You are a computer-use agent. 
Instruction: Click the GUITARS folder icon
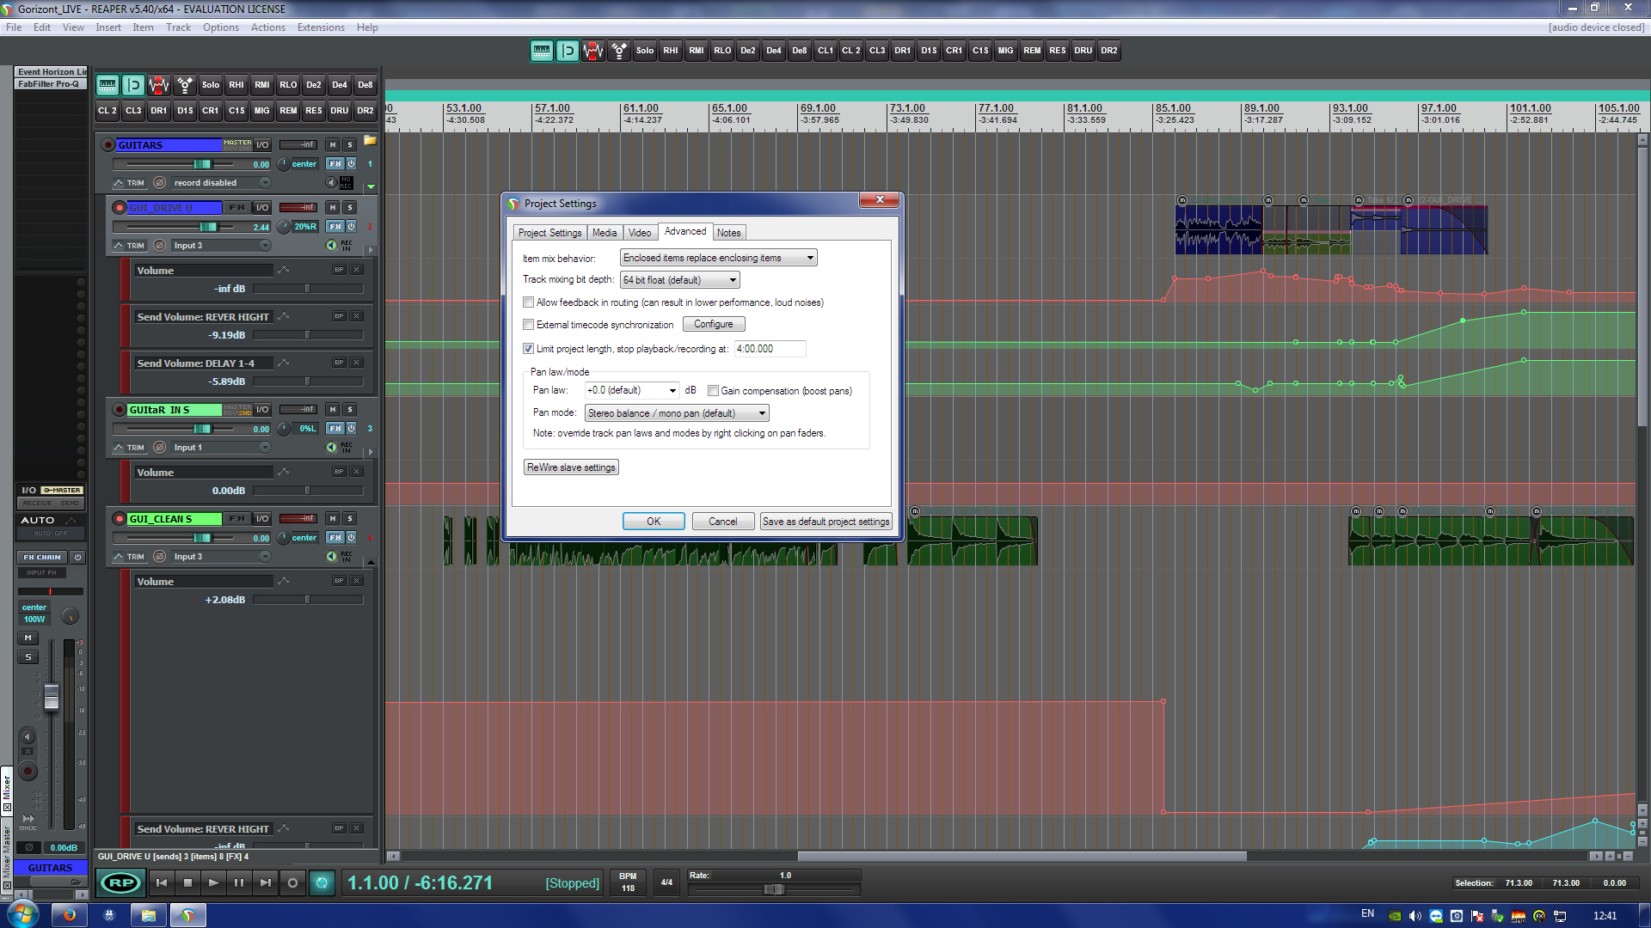(x=370, y=141)
